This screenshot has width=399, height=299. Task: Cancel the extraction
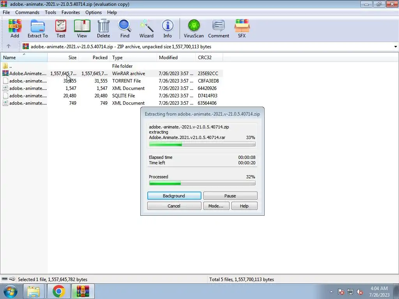(174, 206)
